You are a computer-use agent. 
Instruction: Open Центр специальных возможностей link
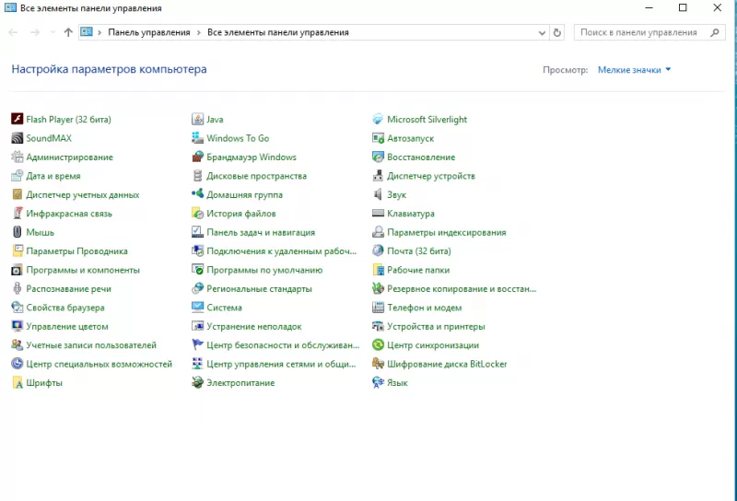click(x=99, y=364)
